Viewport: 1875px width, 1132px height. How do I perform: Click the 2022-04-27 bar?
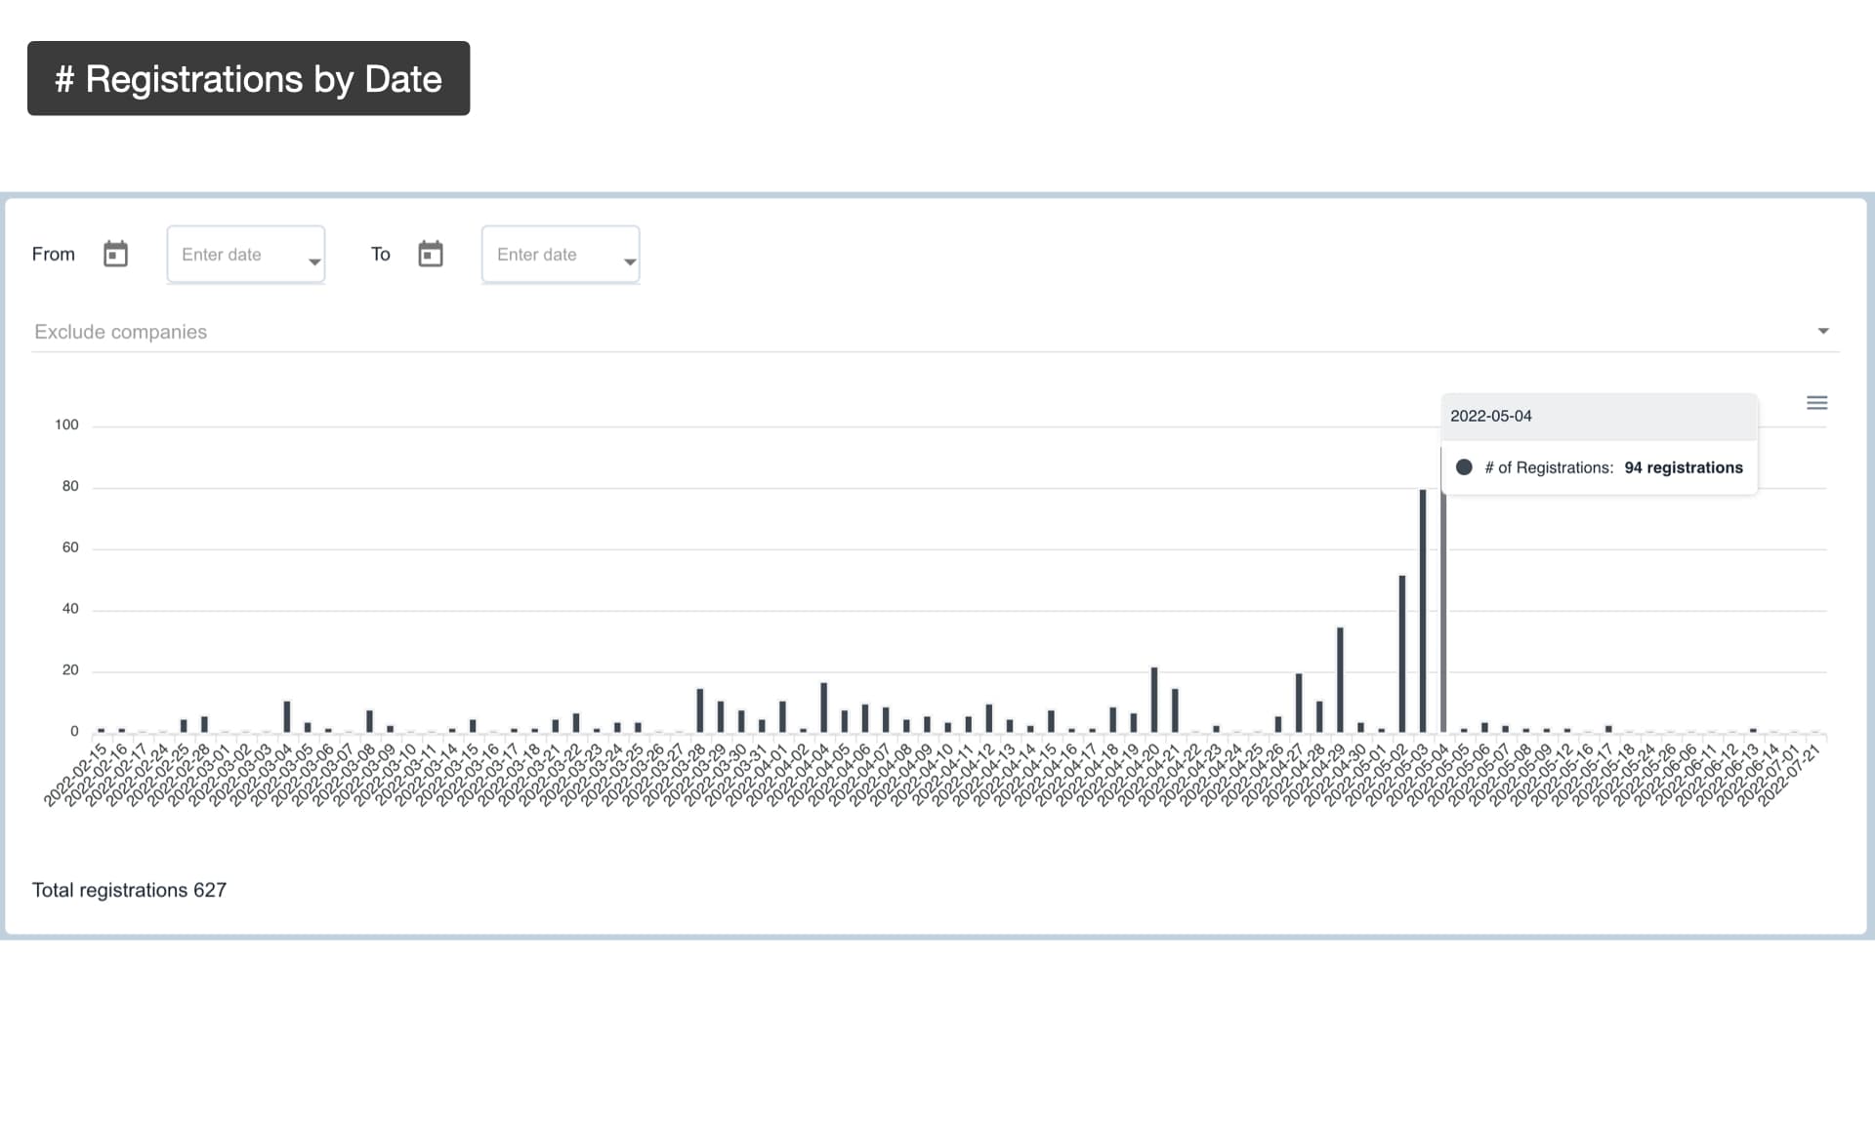1299,703
